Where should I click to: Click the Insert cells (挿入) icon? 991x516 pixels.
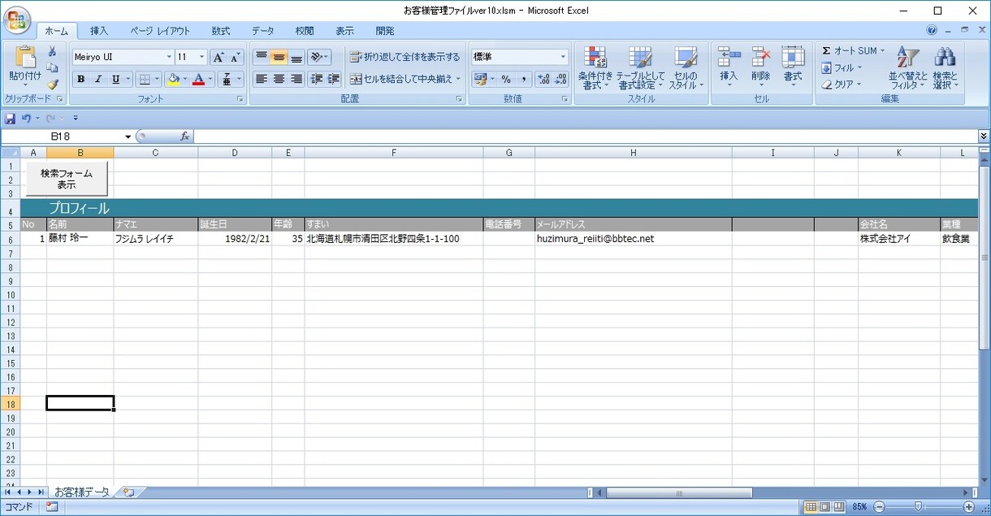tap(729, 57)
